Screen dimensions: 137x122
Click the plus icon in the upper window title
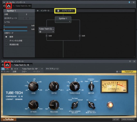[x=7, y=2]
